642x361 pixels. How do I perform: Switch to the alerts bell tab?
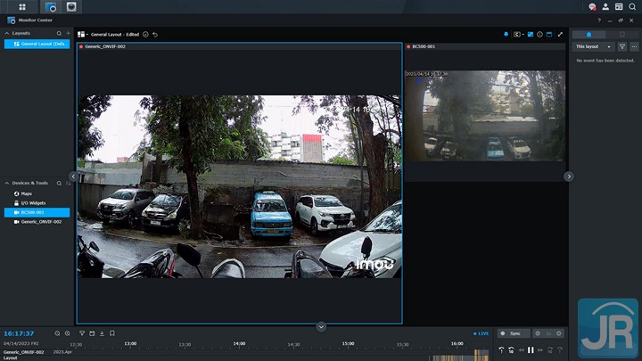tap(588, 34)
